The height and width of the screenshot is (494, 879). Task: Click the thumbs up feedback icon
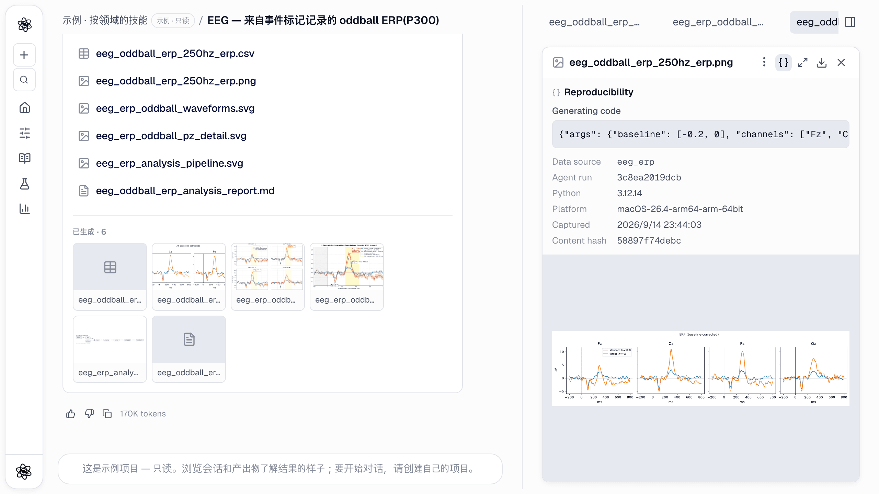[71, 414]
